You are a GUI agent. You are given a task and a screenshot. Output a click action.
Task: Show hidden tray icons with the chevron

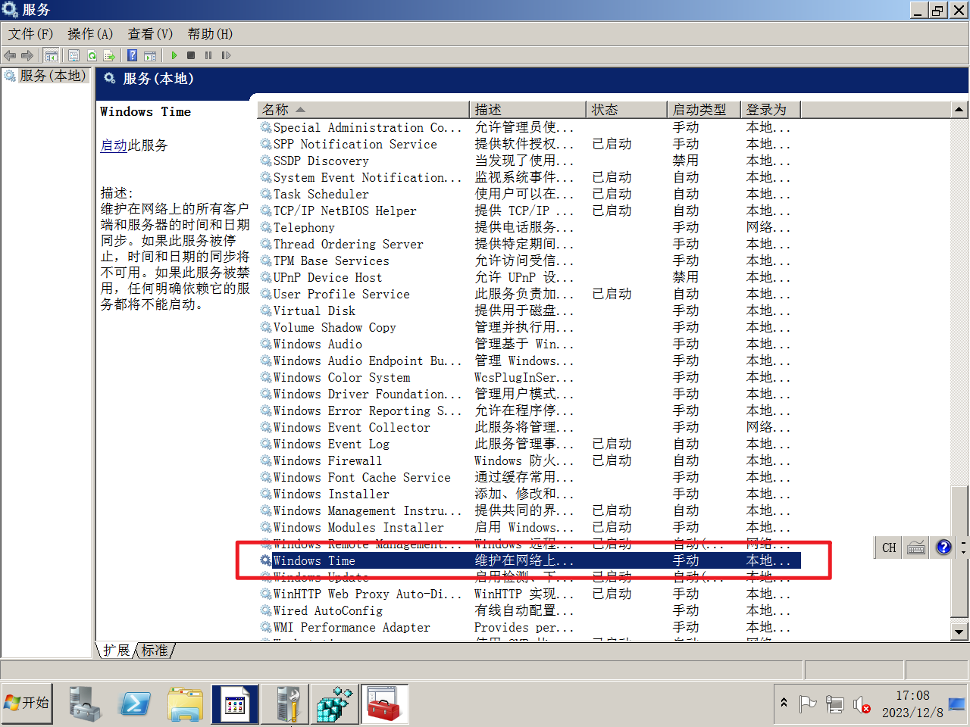click(x=784, y=704)
